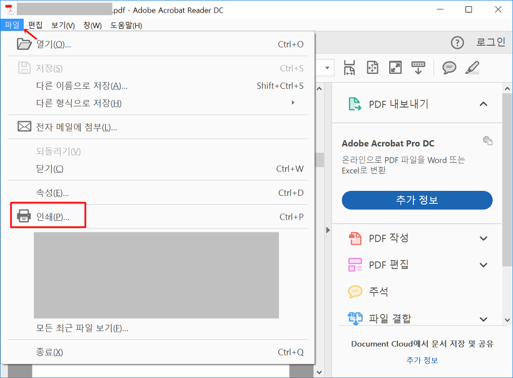Click the document vertical scrollbar thumb
513x378 pixels.
click(319, 160)
